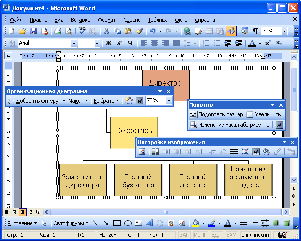This screenshot has width=301, height=241.
Task: Toggle the Drawing toolbar button
Action: tap(231, 31)
